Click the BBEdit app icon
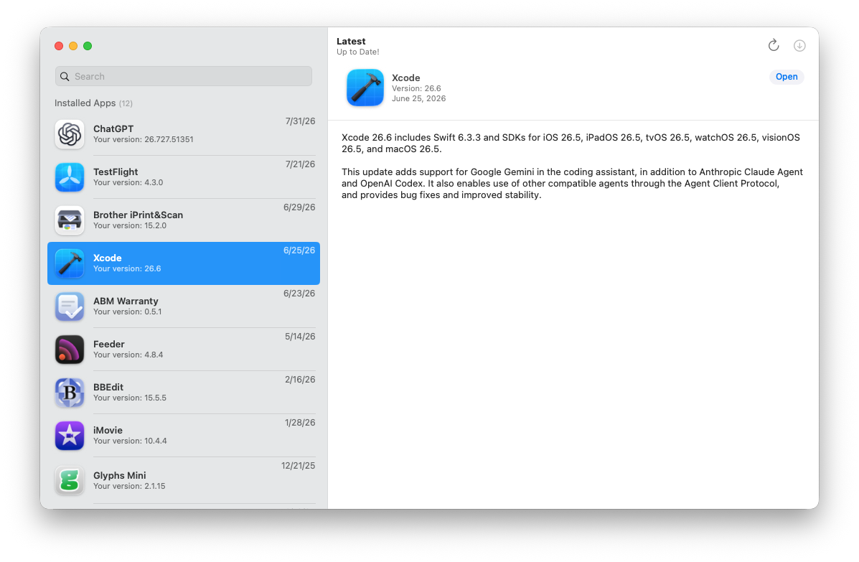This screenshot has width=859, height=562. 70,393
